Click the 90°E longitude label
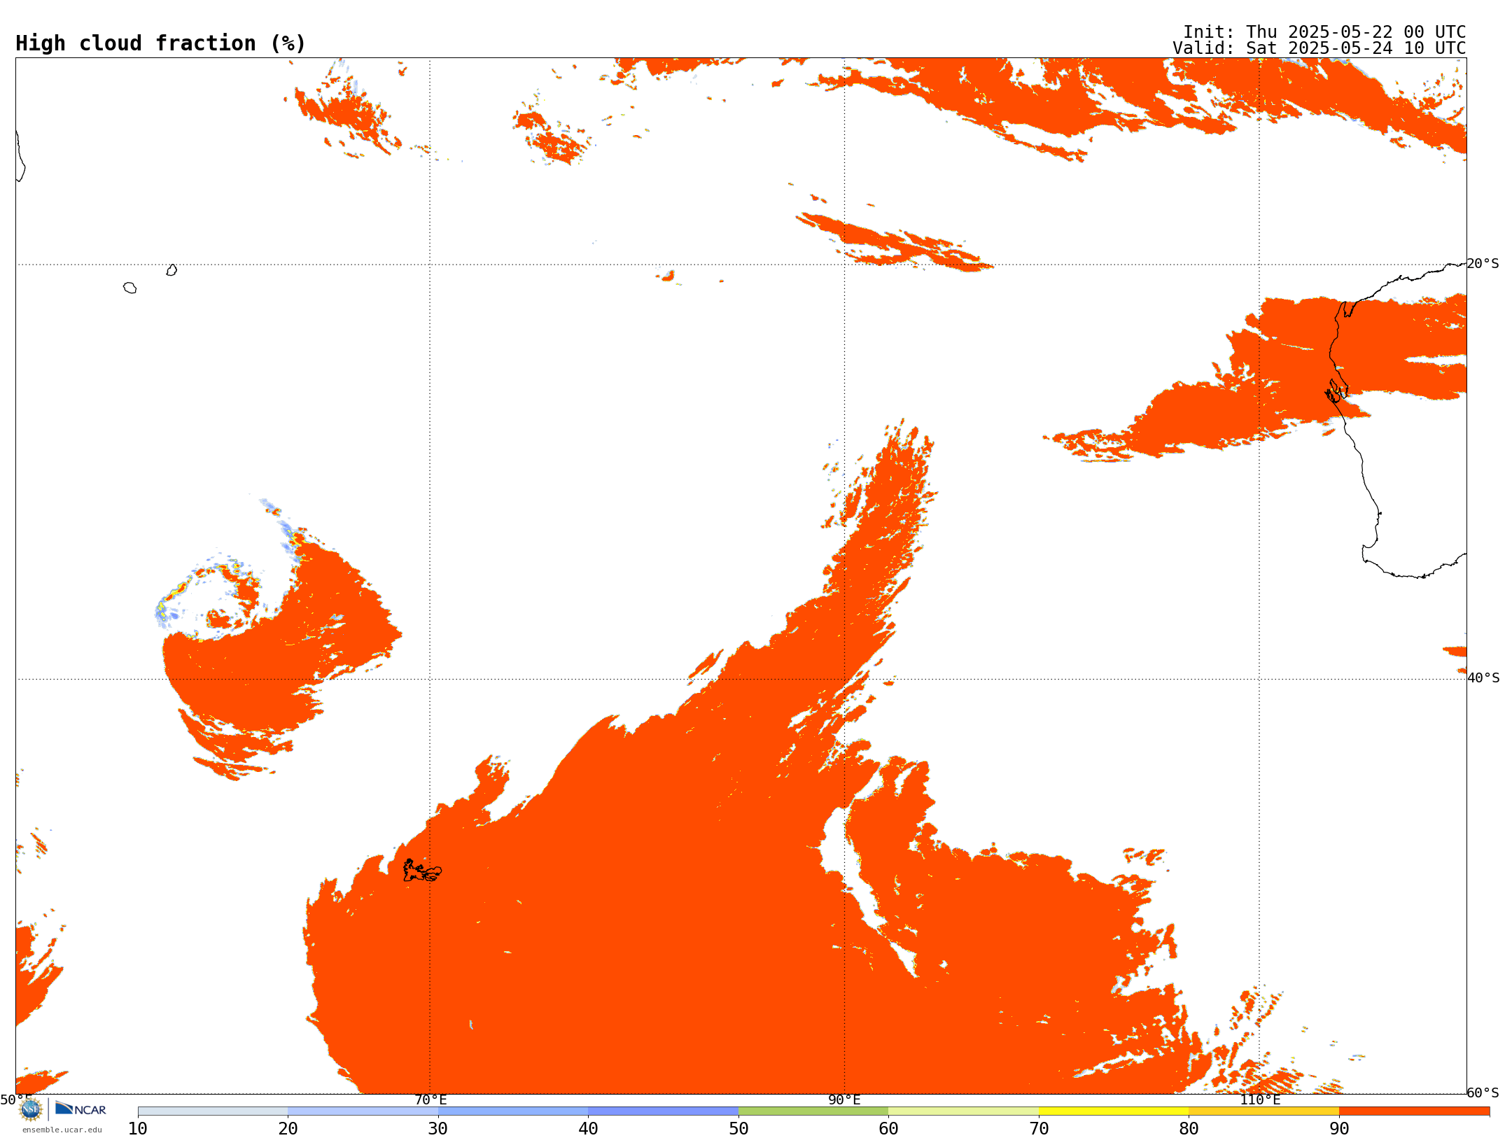This screenshot has height=1138, width=1512. 844,1100
